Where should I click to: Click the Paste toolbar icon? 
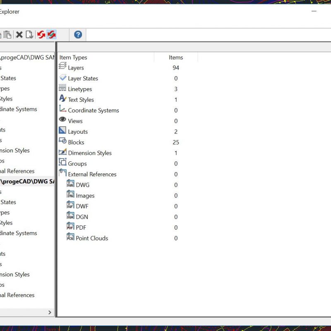pyautogui.click(x=7, y=35)
